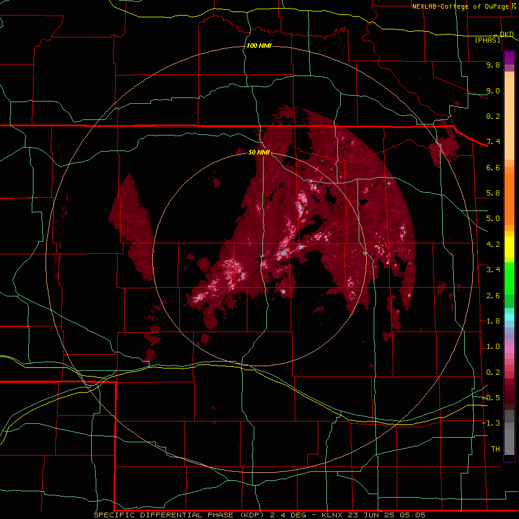Image resolution: width=519 pixels, height=519 pixels.
Task: Click the 7.4 legend value
Action: point(493,142)
